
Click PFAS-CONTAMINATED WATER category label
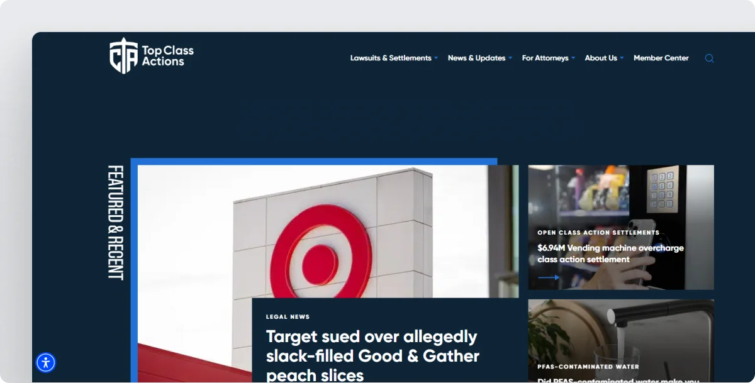pos(588,367)
